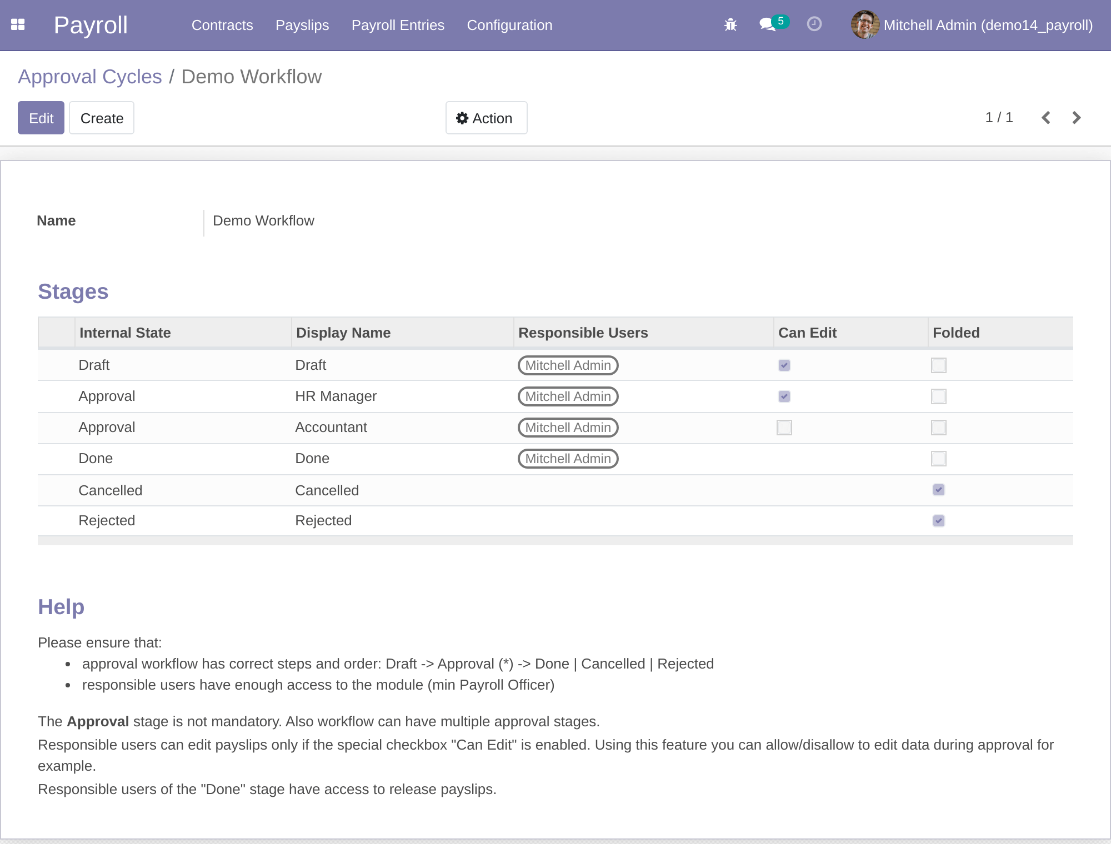Open the messaging conversations icon
This screenshot has height=844, width=1111.
tap(767, 26)
